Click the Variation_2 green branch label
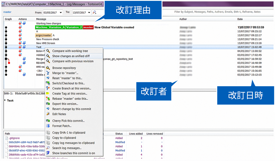 tap(74, 28)
